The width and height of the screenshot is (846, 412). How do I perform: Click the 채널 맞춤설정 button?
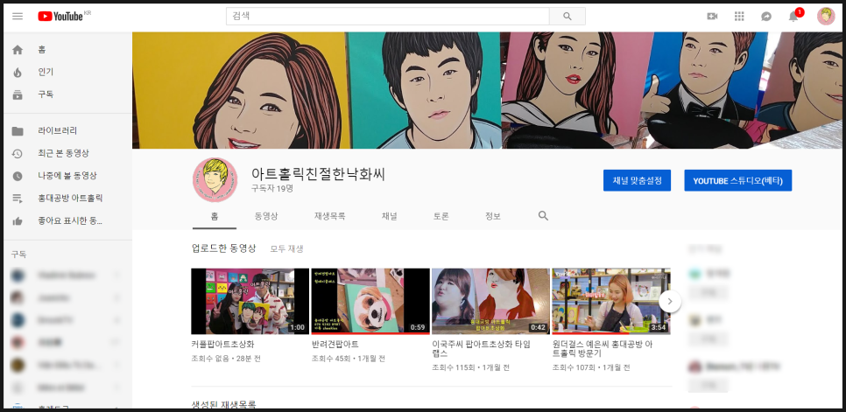[637, 180]
